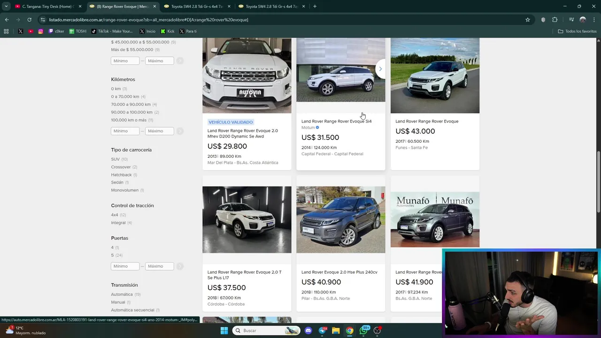Open the Windows Start menu
This screenshot has height=338, width=601.
point(224,330)
